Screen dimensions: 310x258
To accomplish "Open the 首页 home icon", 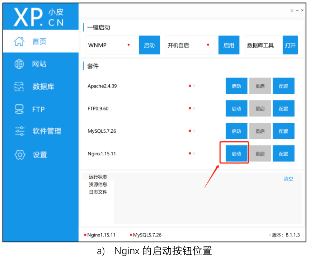I will tap(19, 41).
